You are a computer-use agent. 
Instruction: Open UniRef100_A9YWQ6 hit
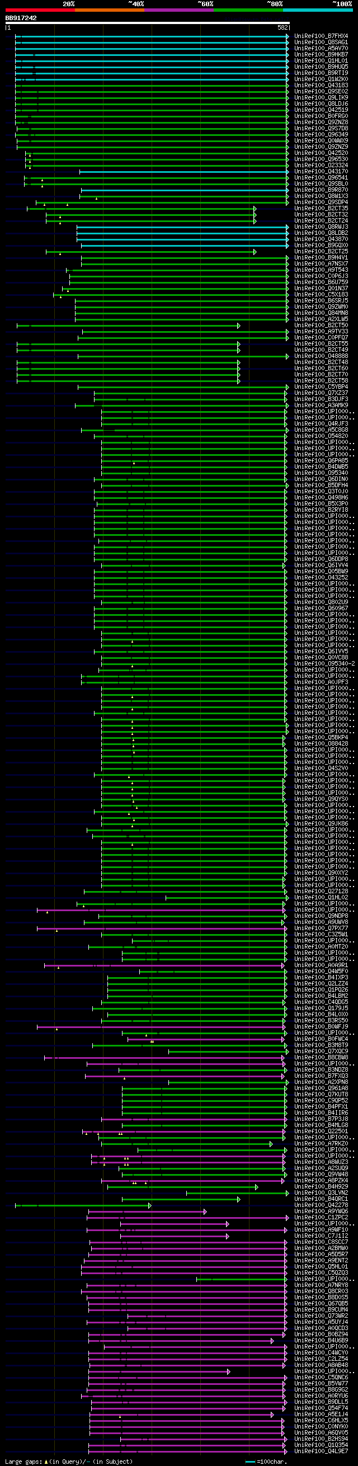click(321, 1211)
